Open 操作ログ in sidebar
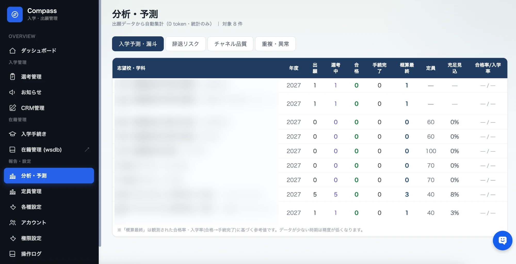 [49, 254]
